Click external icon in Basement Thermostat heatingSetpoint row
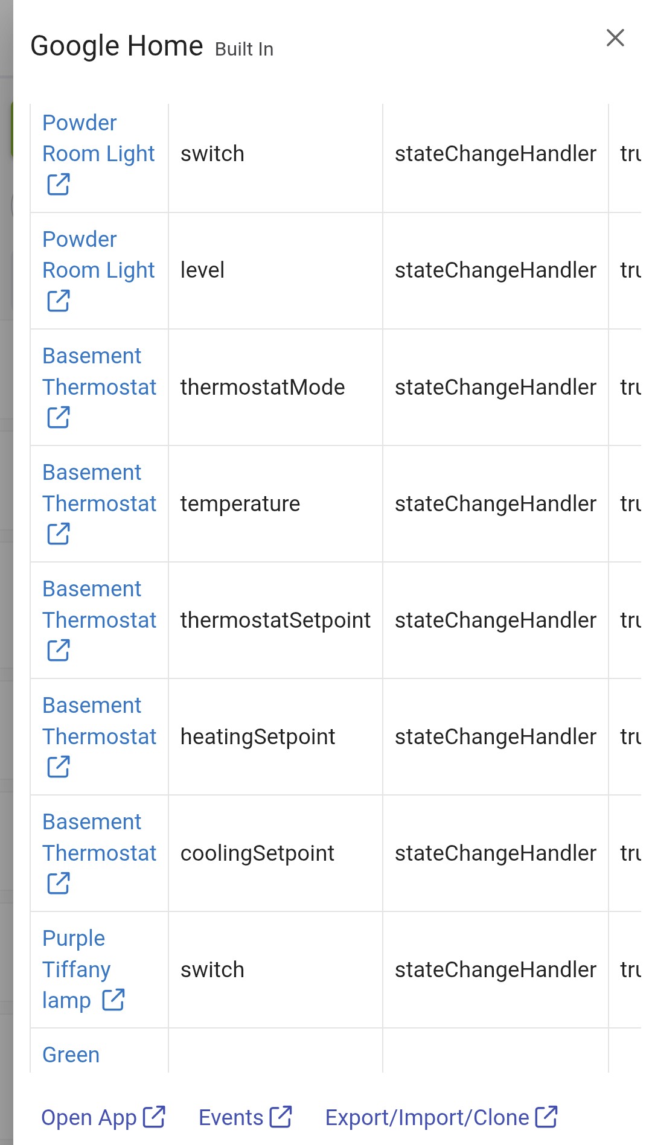 click(x=59, y=767)
